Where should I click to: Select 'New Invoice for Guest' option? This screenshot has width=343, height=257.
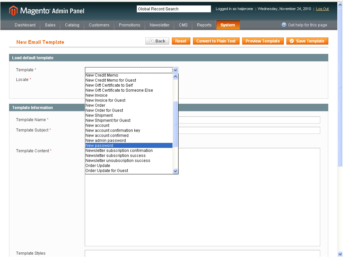(x=129, y=100)
